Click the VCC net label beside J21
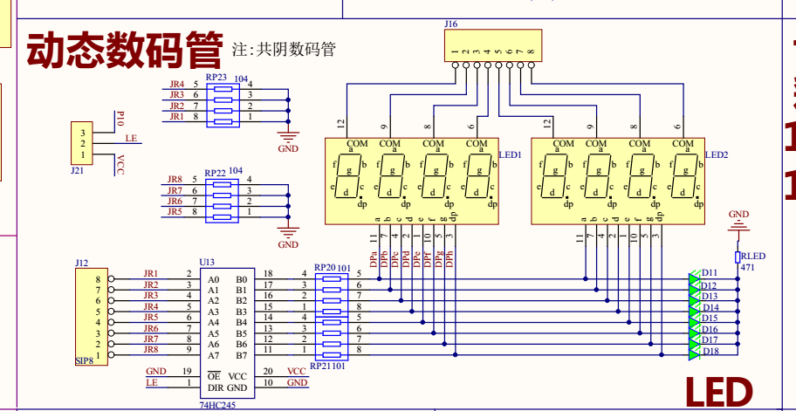This screenshot has height=411, width=796. (x=120, y=165)
